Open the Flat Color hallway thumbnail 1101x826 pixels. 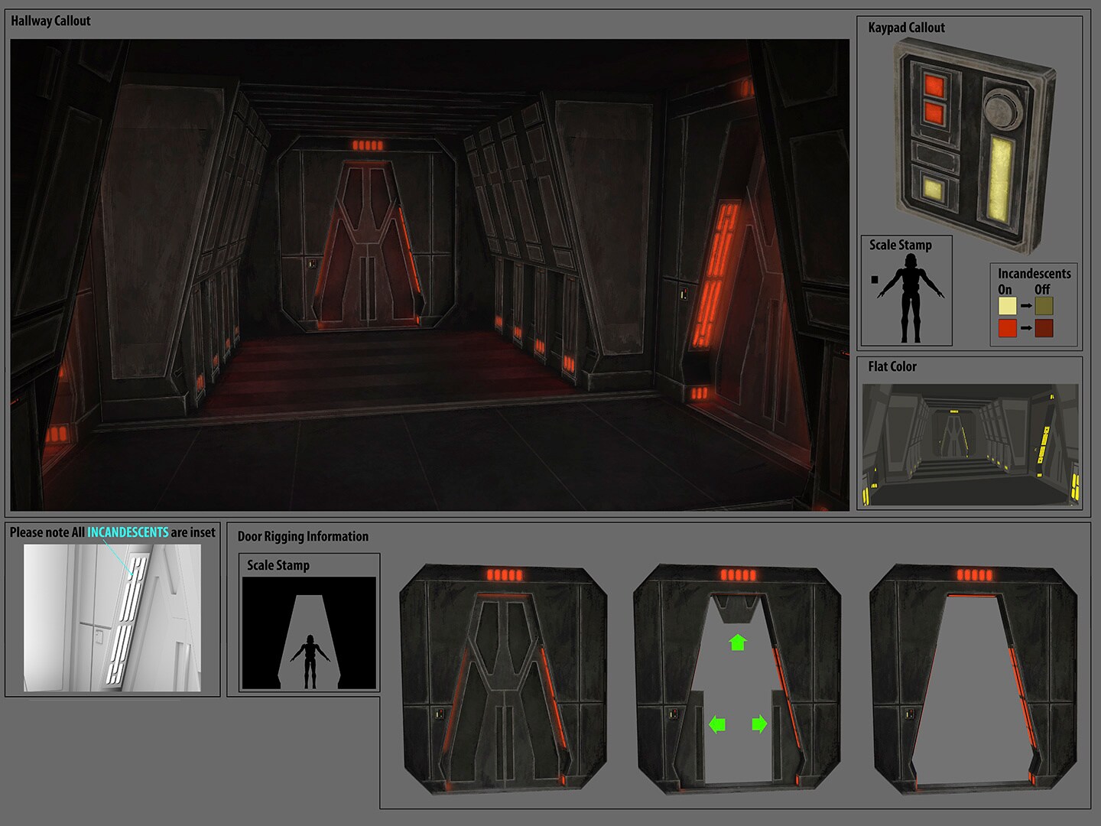point(971,444)
